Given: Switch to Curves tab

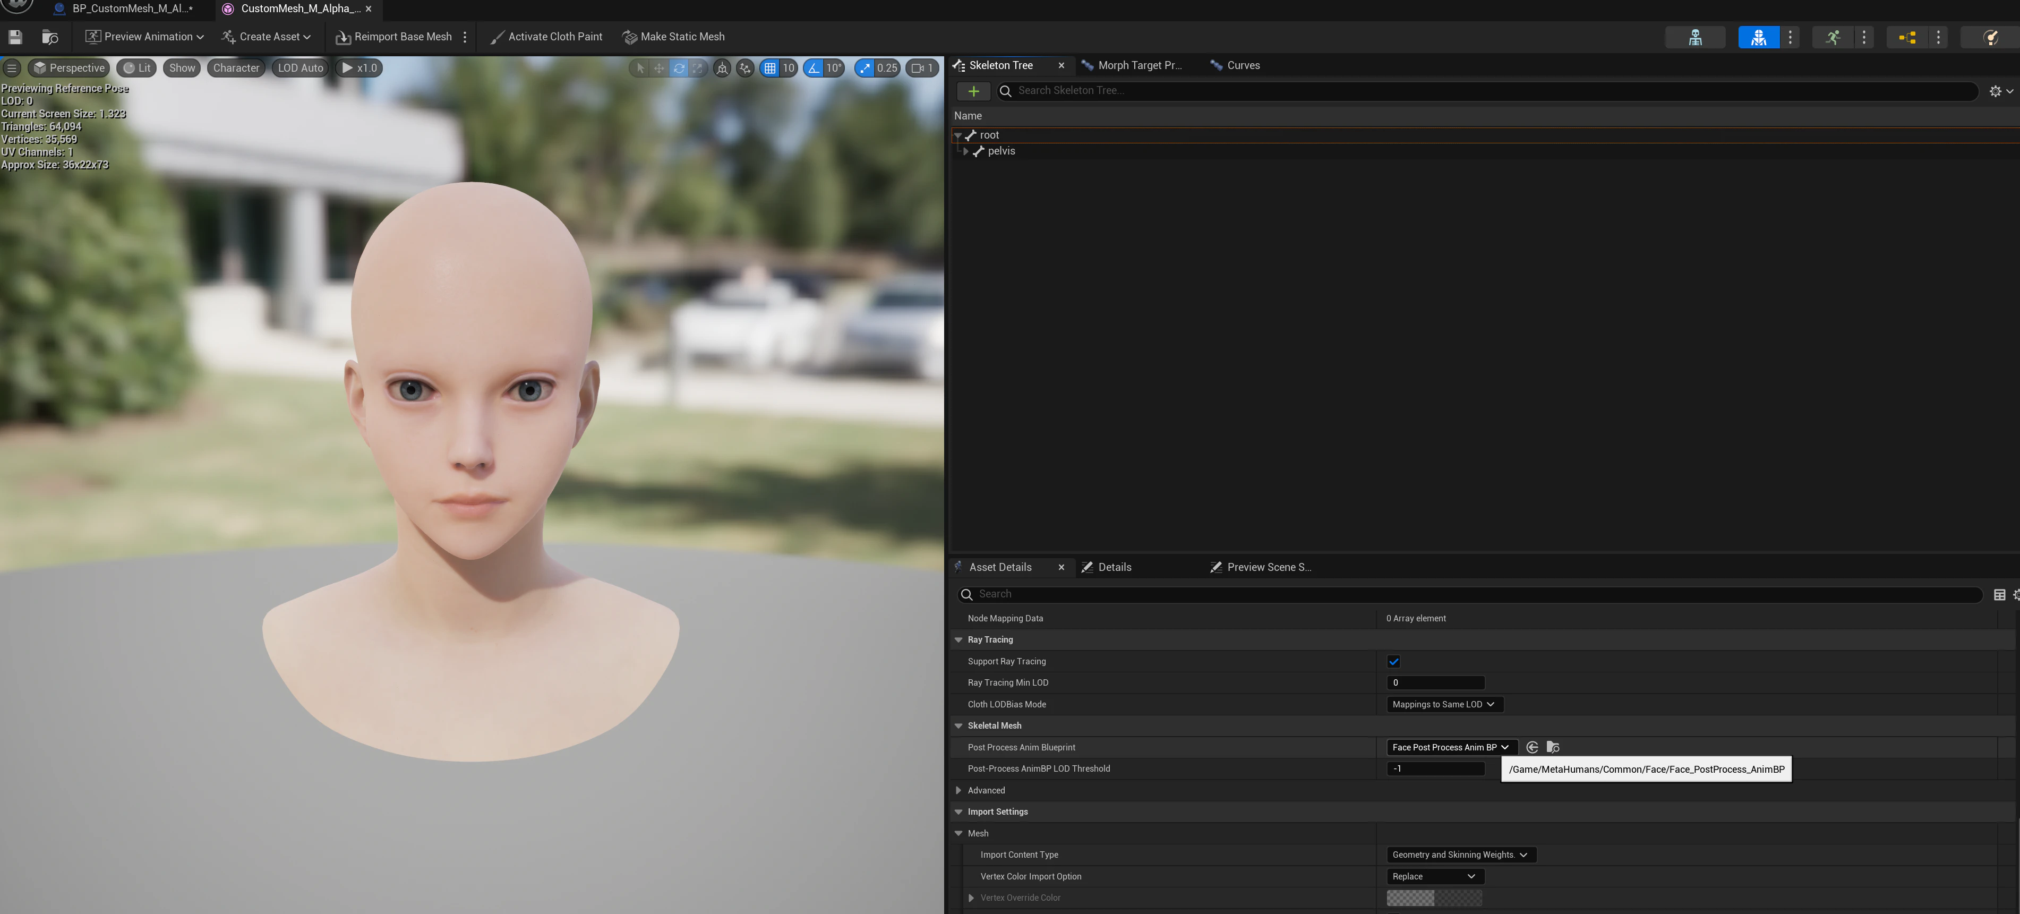Looking at the screenshot, I should click(1235, 65).
